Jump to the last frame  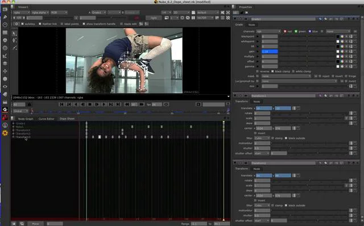tap(118, 104)
